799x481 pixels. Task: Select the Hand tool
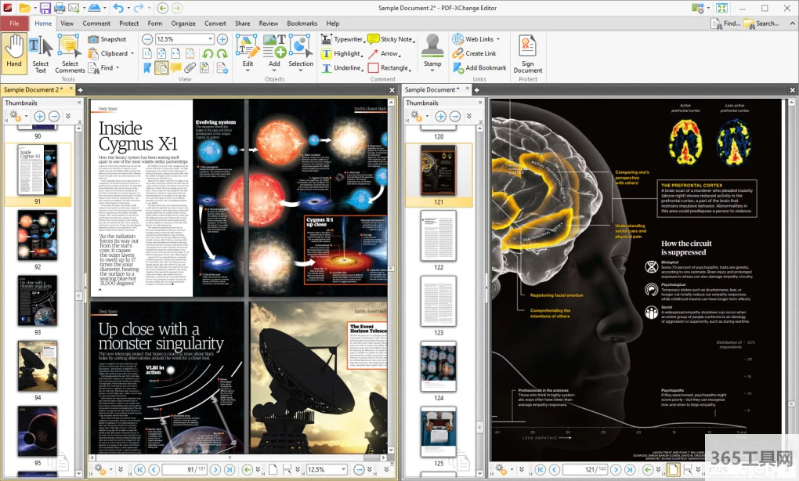click(x=14, y=52)
